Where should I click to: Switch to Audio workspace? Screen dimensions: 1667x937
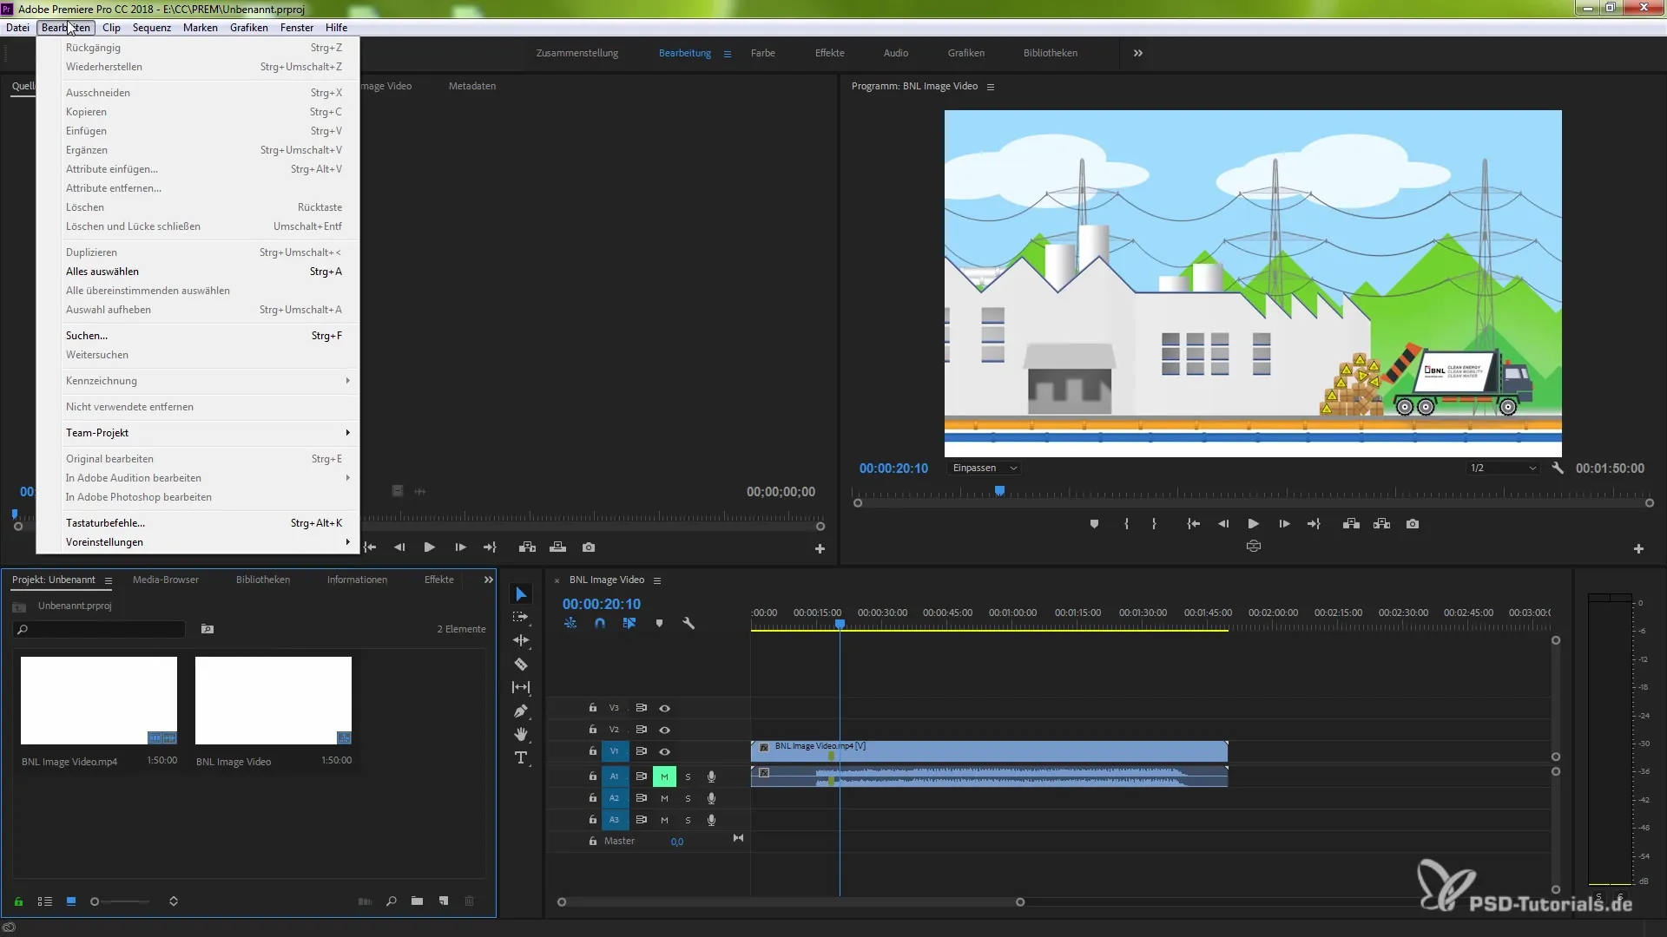click(895, 53)
